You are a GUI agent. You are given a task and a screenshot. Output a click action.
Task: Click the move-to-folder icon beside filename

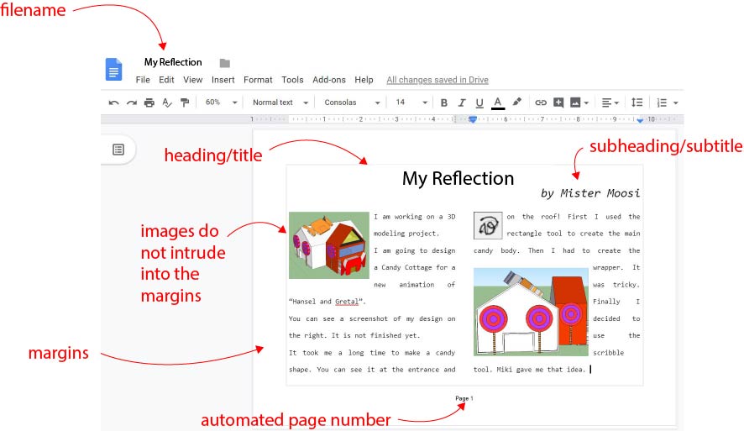225,63
